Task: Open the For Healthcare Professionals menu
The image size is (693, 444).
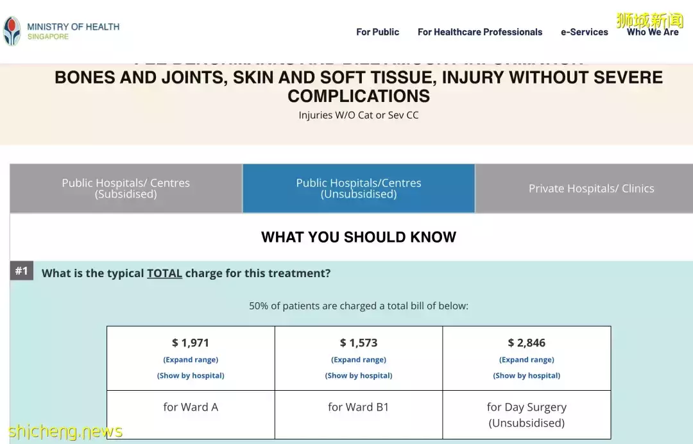Action: pyautogui.click(x=479, y=32)
